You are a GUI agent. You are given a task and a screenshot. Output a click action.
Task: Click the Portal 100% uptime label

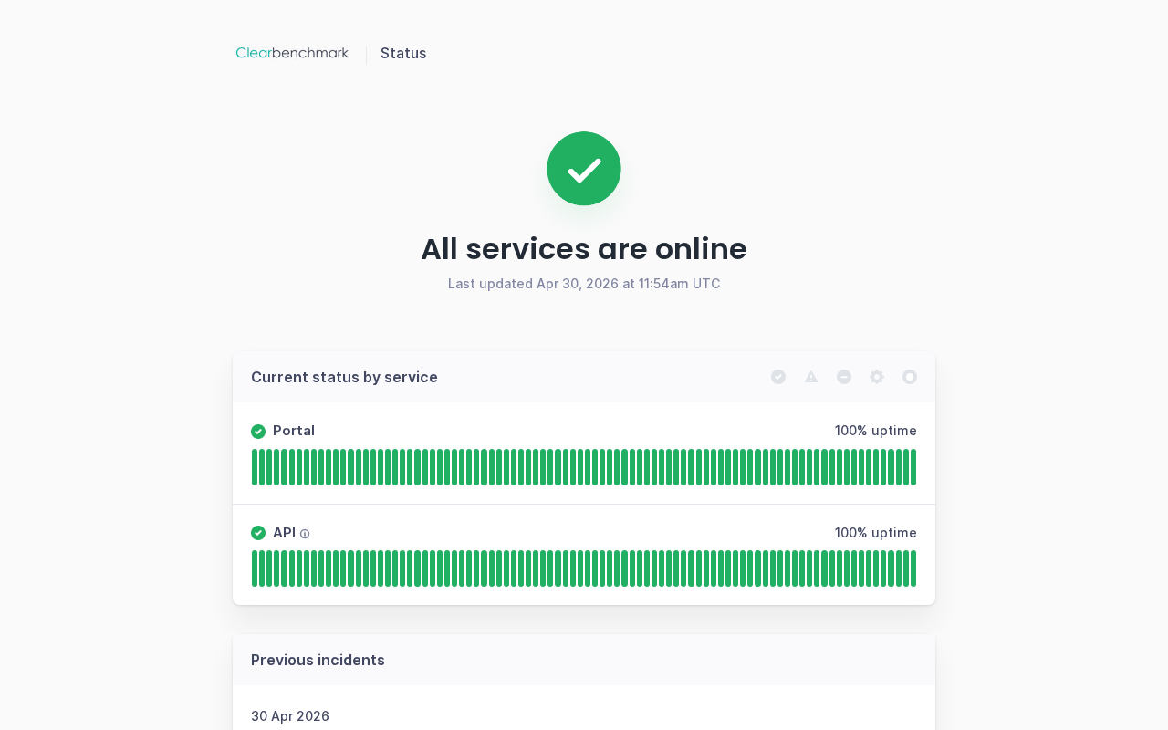[876, 431]
